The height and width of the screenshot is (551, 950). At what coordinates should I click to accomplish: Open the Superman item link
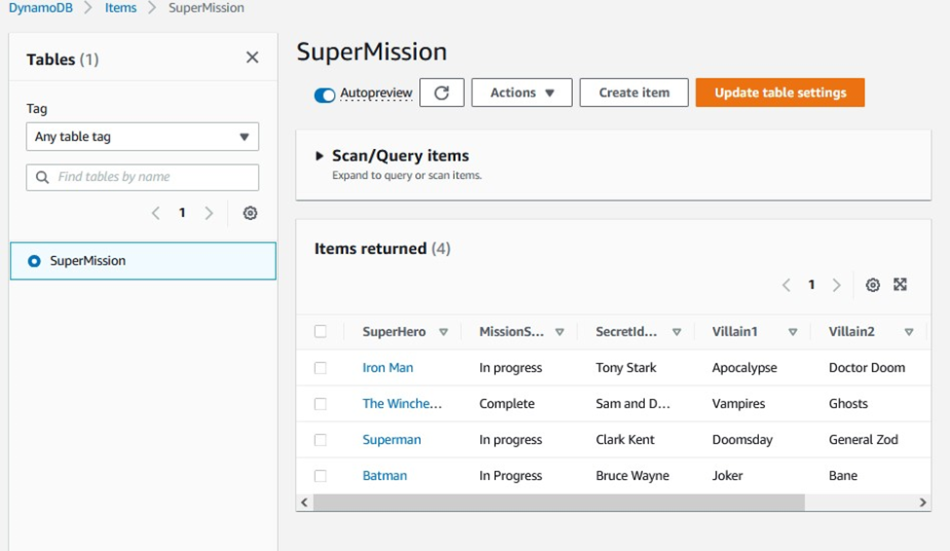392,440
